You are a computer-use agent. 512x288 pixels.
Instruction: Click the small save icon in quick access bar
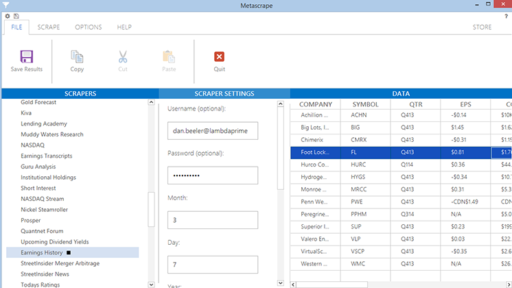[16, 16]
